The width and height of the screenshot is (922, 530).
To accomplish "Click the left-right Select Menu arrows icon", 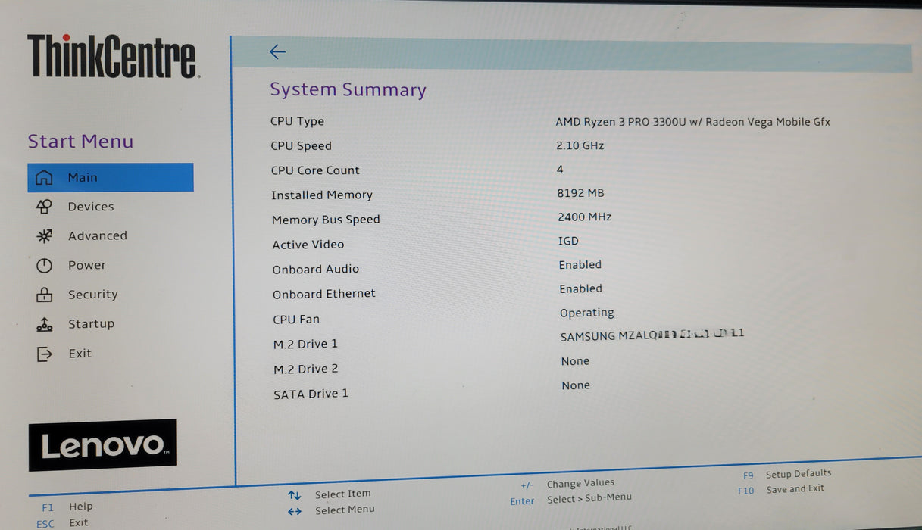I will (x=295, y=511).
